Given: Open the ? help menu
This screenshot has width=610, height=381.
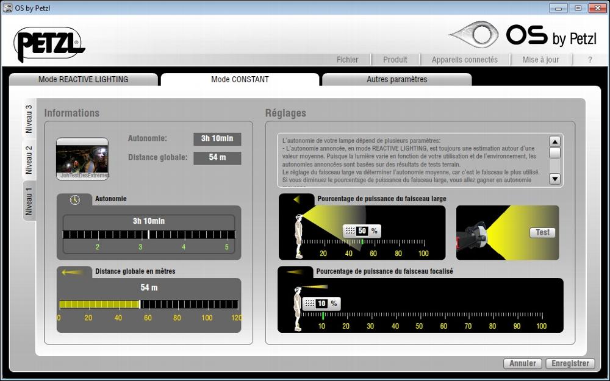Looking at the screenshot, I should coord(590,60).
